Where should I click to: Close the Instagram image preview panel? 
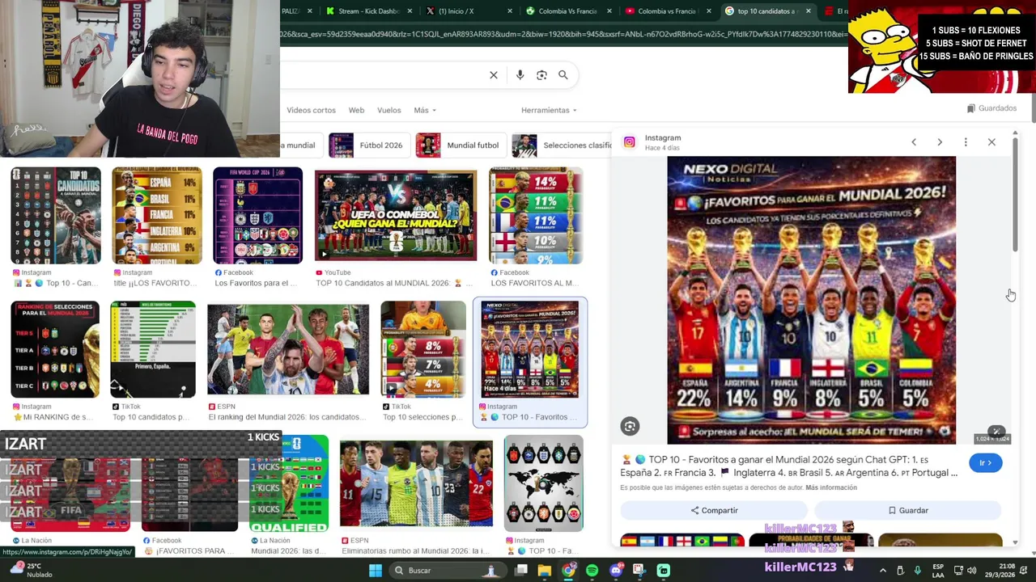pyautogui.click(x=991, y=142)
